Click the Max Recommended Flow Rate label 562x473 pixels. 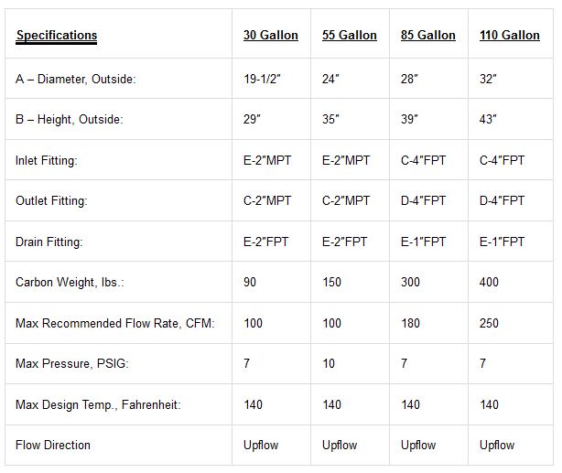coord(114,324)
